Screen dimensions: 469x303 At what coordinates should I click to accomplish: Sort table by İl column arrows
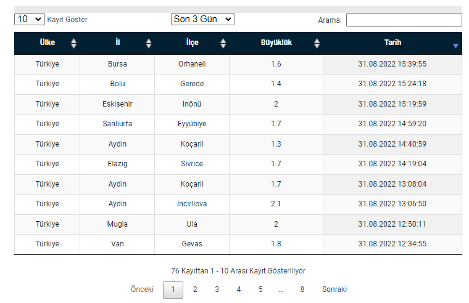pyautogui.click(x=149, y=43)
